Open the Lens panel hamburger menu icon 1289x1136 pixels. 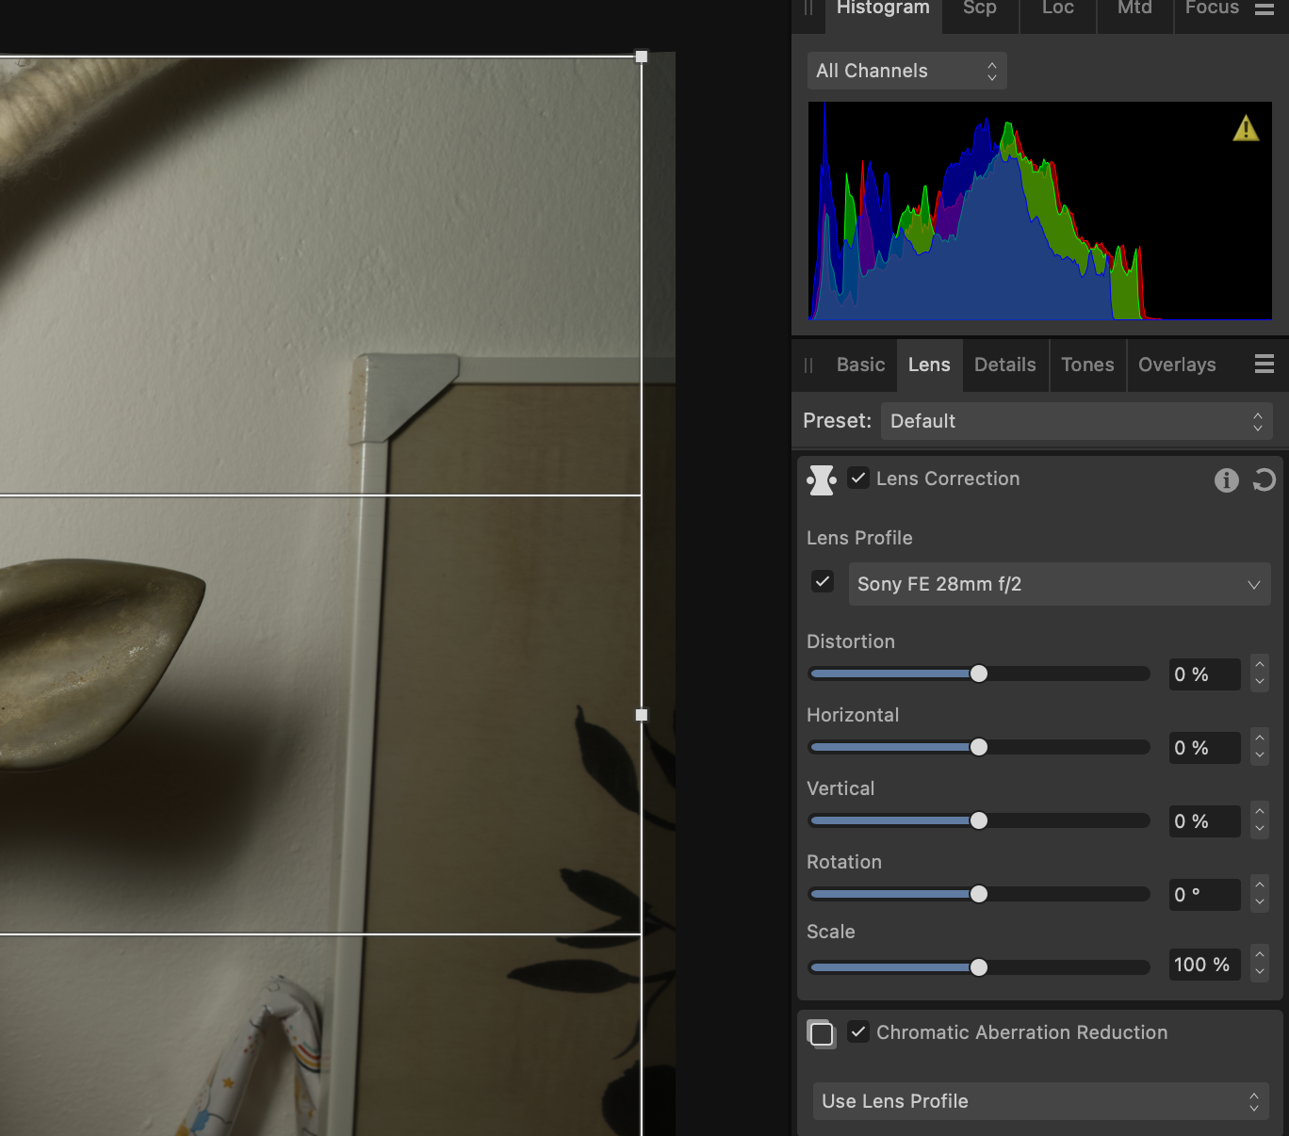point(1265,364)
